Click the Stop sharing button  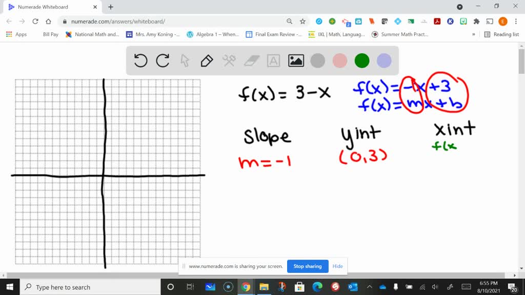click(x=308, y=266)
